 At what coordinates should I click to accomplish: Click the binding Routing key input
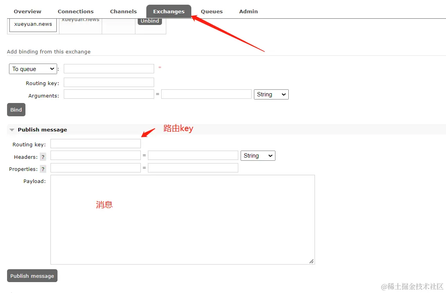point(109,83)
